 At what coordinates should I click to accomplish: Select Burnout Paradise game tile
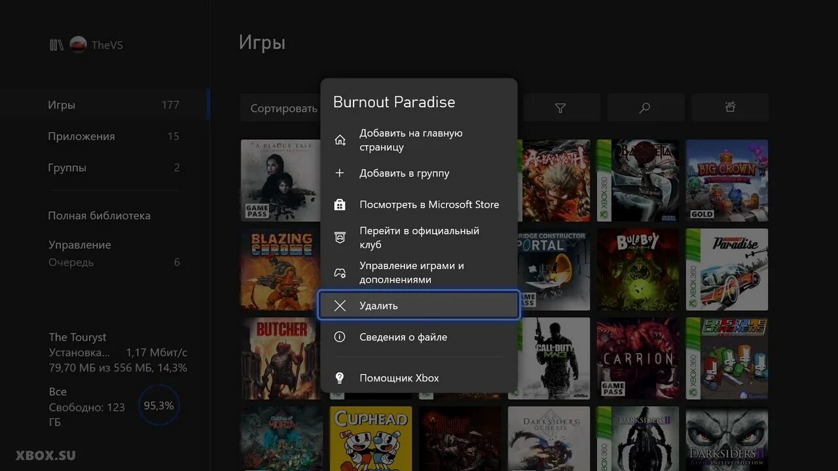coord(727,269)
